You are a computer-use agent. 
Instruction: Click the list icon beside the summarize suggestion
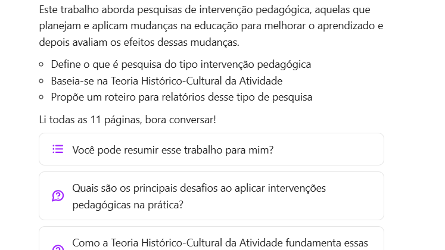click(58, 149)
